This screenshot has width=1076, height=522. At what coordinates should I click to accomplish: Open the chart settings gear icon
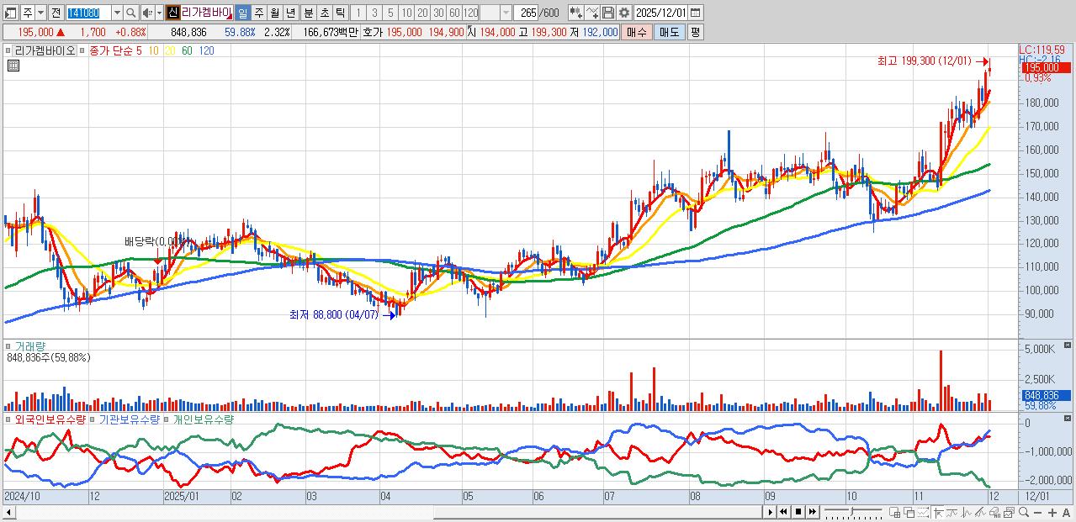[624, 13]
